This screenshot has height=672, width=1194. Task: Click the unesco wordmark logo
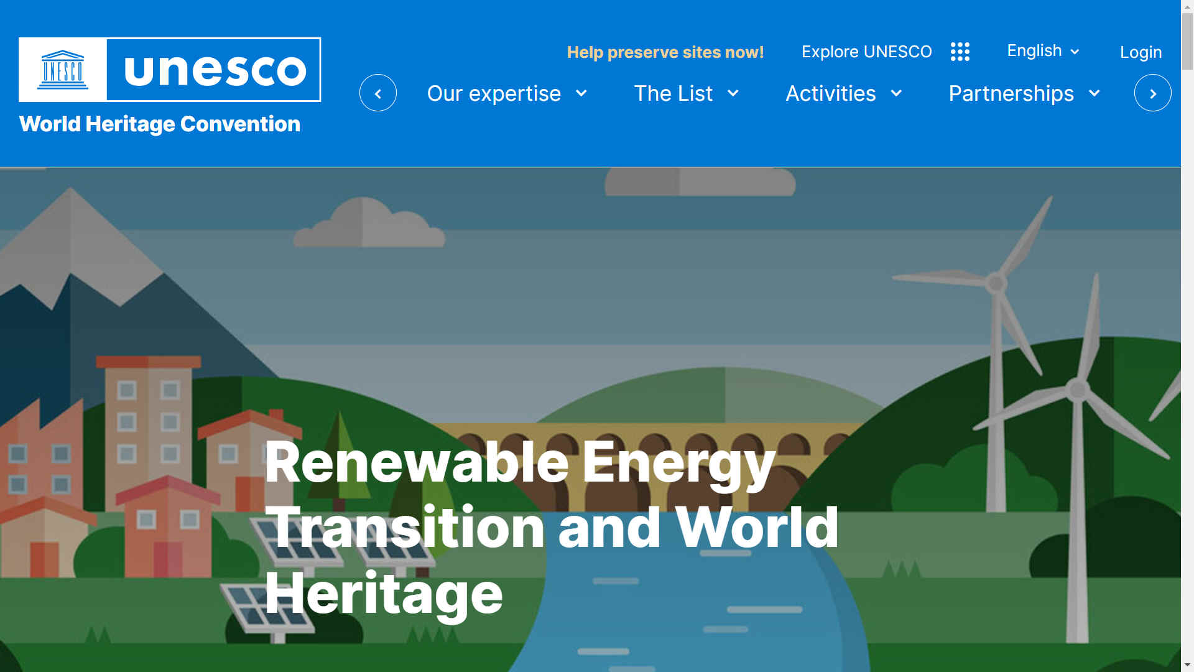point(215,70)
